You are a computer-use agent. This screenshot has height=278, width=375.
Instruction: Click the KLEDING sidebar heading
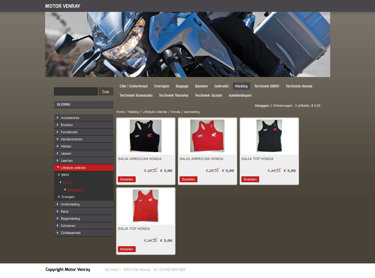tap(84, 104)
